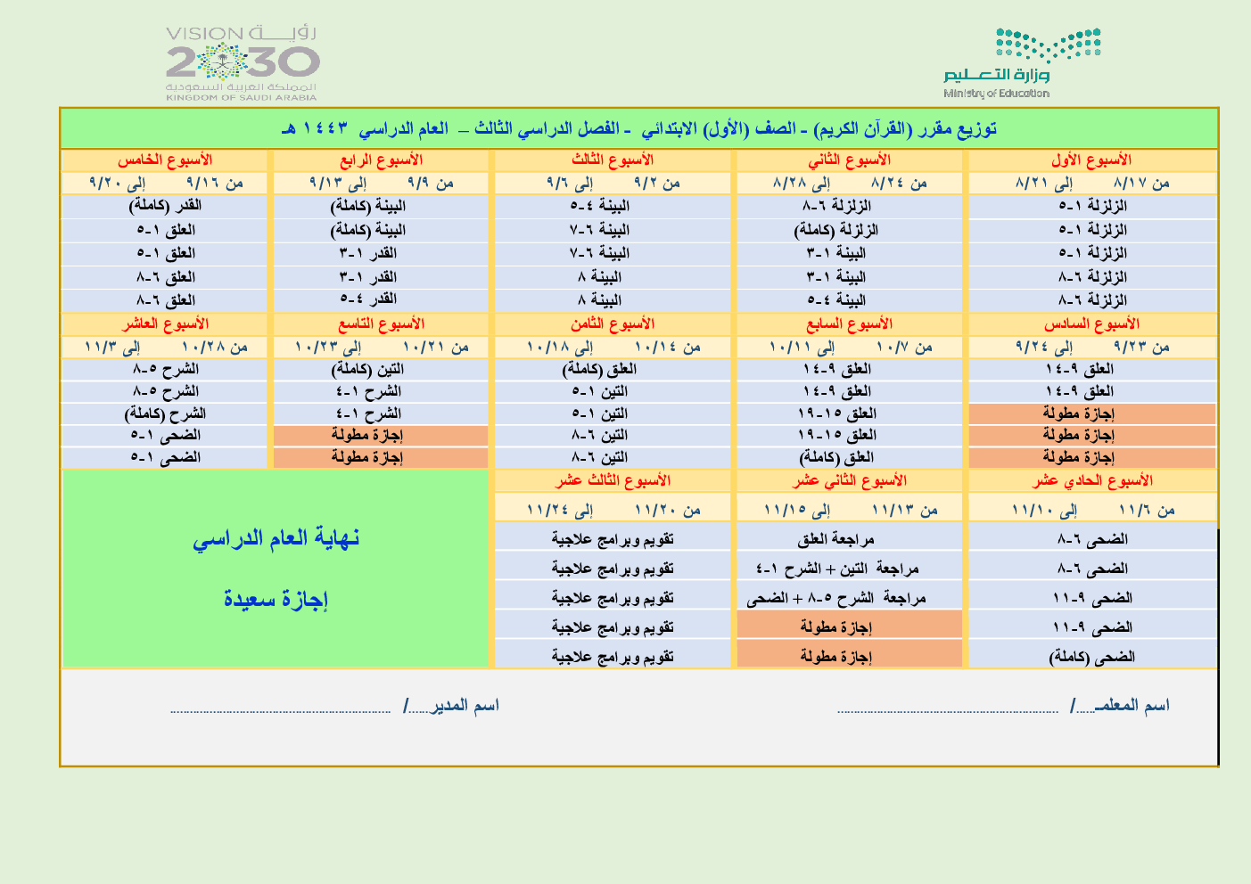
Task: Select the green title banner of the Quran course
Action: (638, 129)
